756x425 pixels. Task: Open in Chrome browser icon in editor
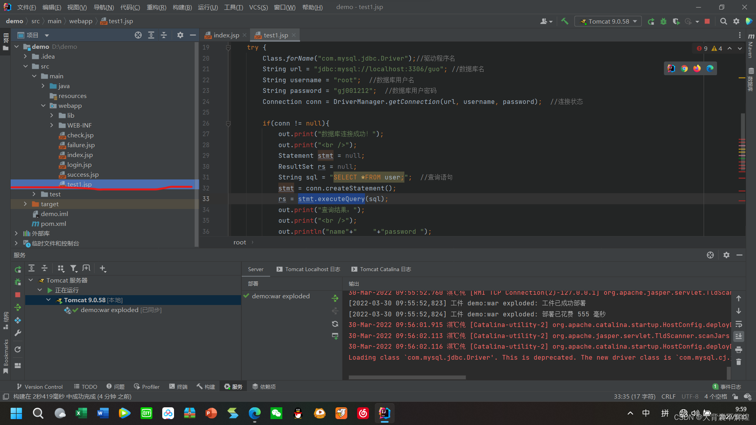click(x=684, y=68)
